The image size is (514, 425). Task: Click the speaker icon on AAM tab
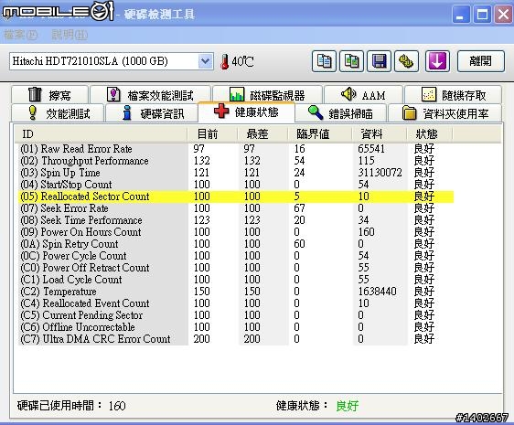(x=348, y=94)
